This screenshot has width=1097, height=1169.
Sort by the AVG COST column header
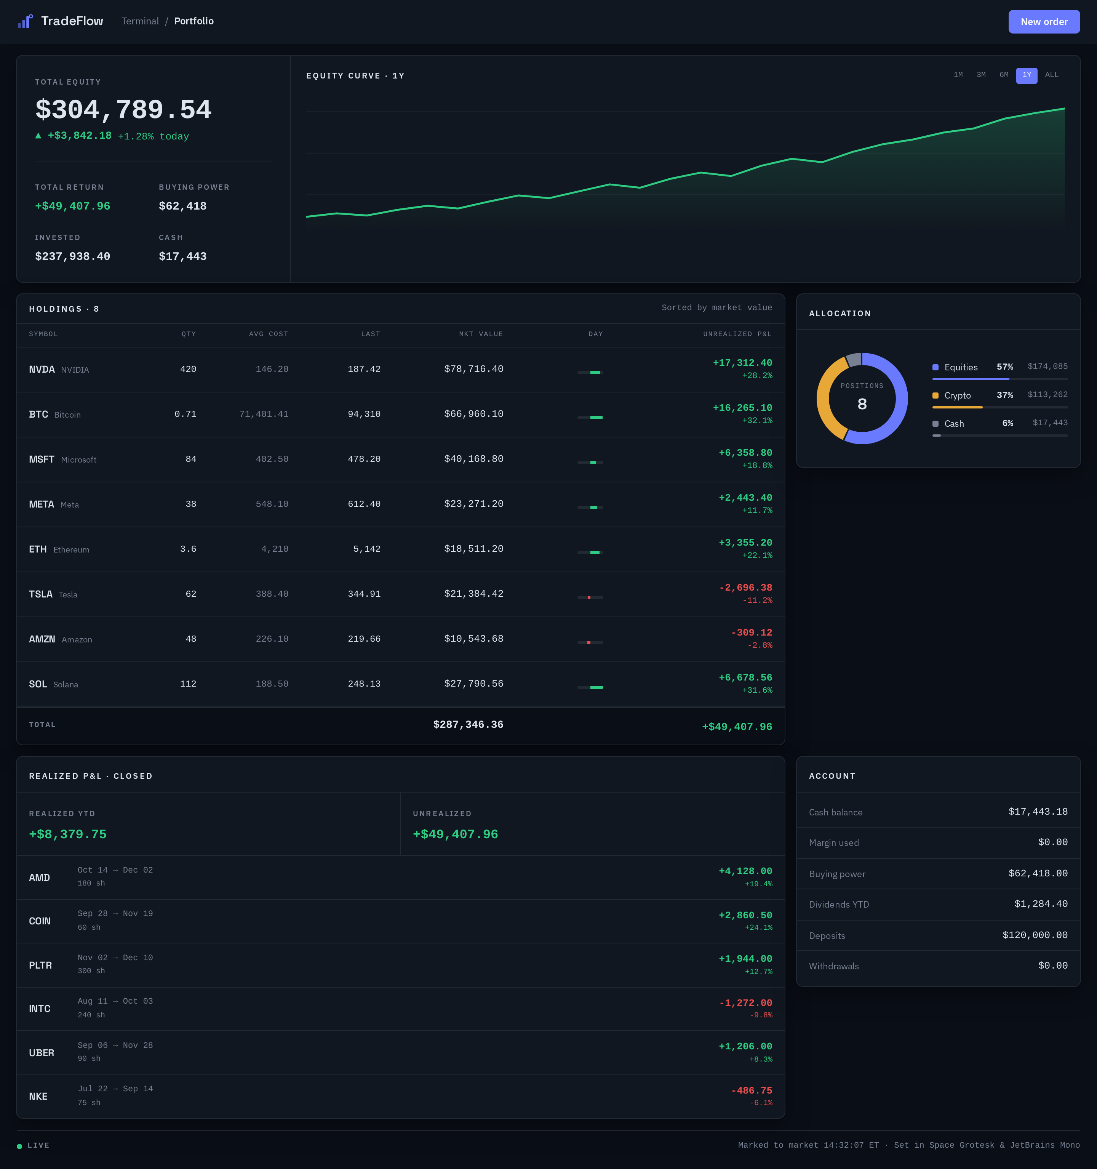click(x=269, y=334)
